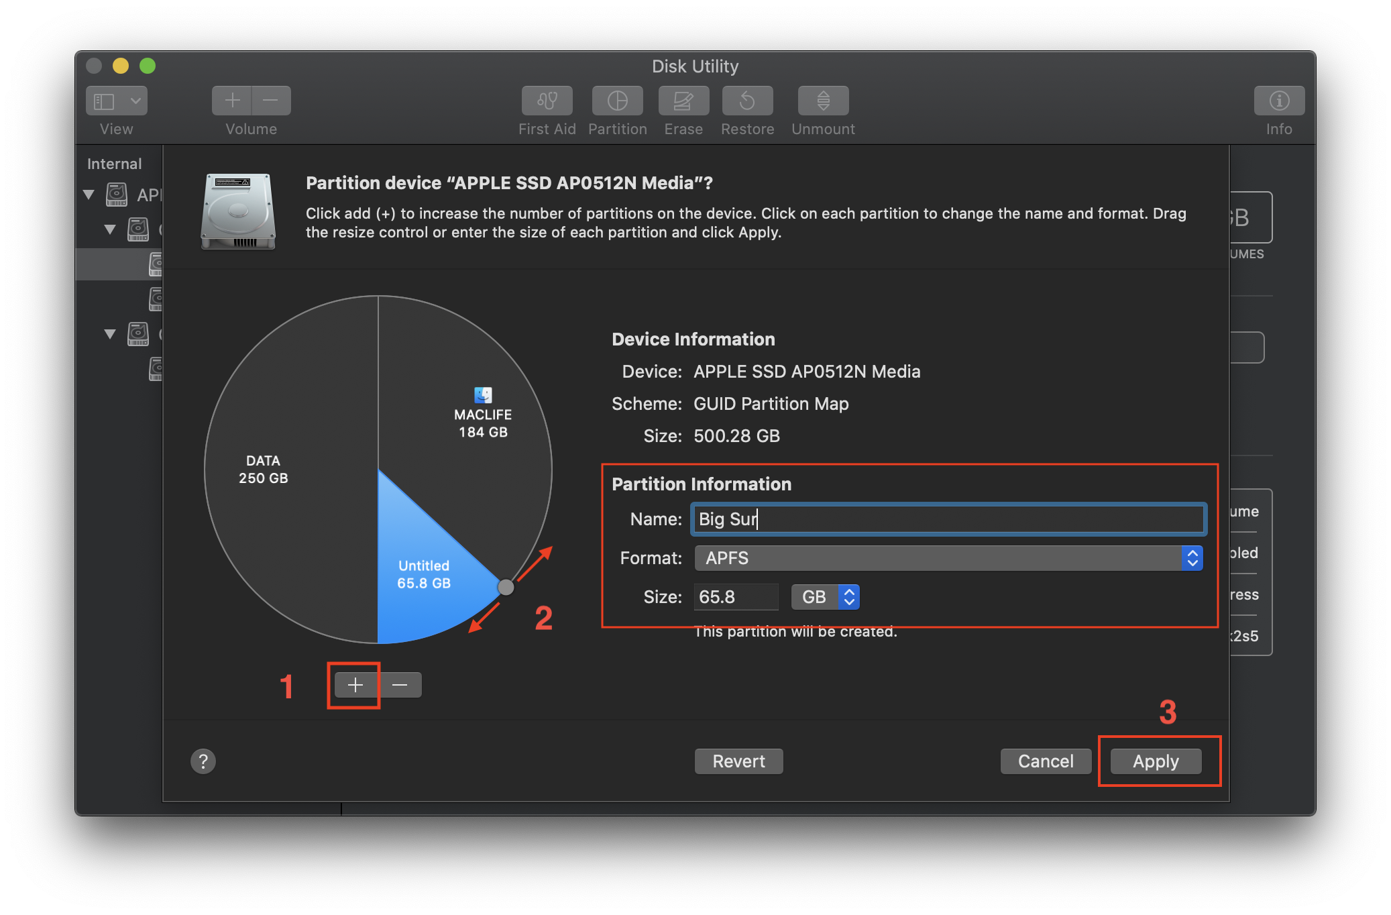The width and height of the screenshot is (1391, 915).
Task: Open the APFS Format dropdown
Action: [948, 558]
